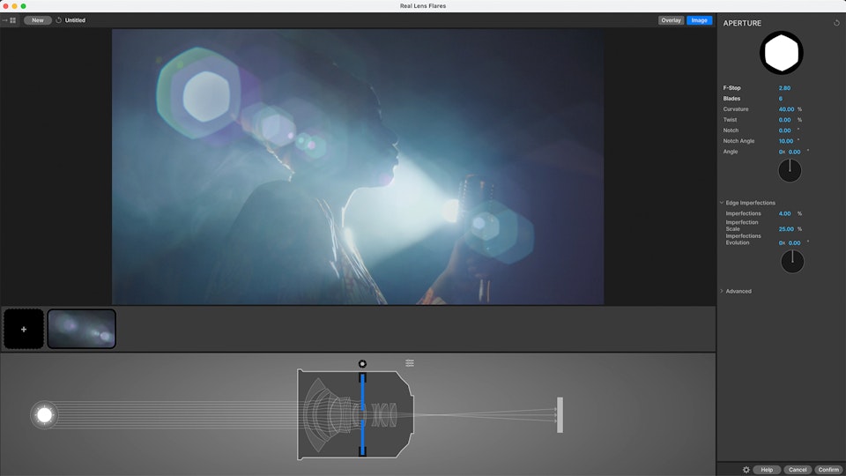Click the sensor plane in lens diagram

560,414
